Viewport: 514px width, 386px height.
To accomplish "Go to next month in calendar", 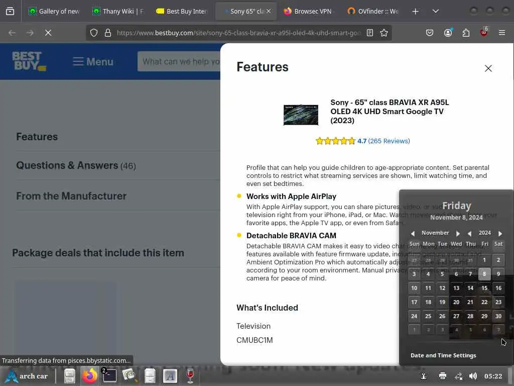I will pos(458,233).
